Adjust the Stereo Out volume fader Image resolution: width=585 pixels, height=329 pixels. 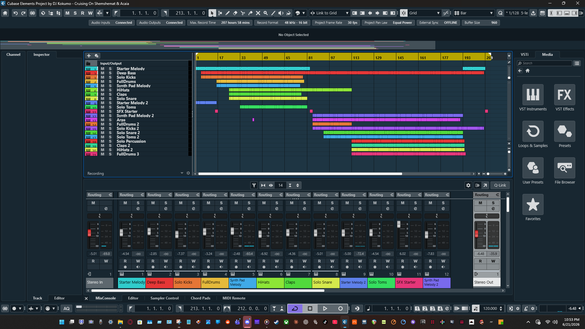pyautogui.click(x=476, y=234)
